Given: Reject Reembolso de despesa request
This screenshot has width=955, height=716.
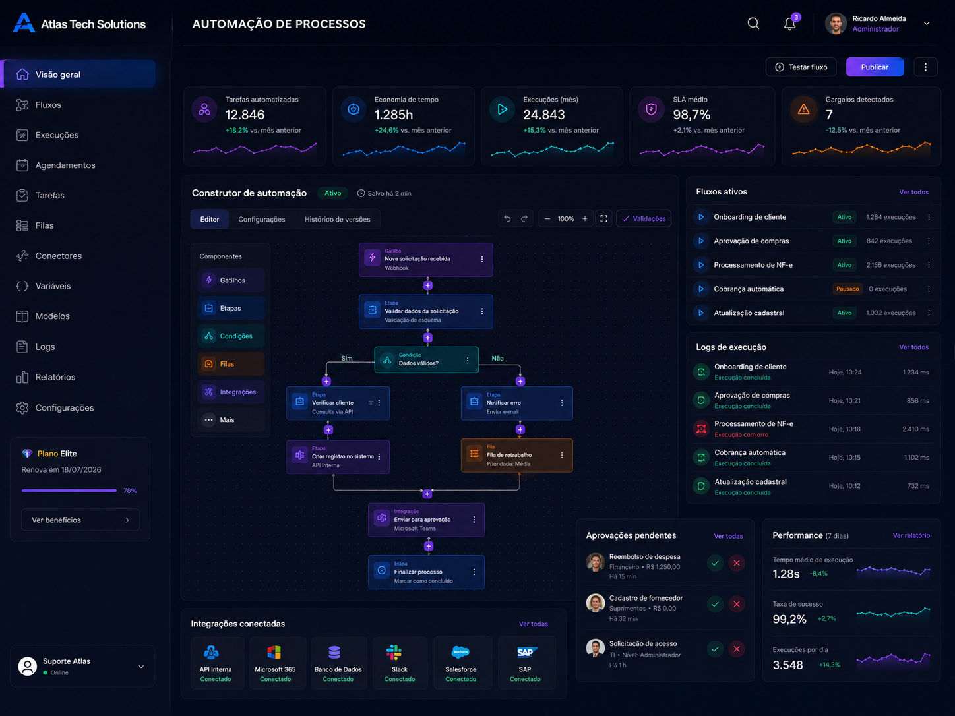Looking at the screenshot, I should 737,563.
